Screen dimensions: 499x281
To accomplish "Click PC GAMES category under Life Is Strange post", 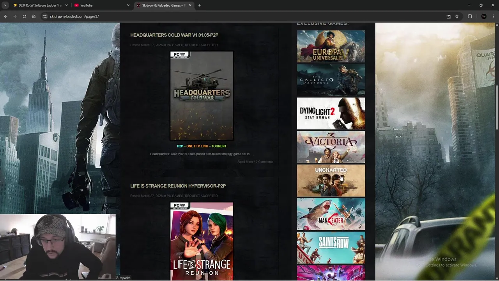I will click(x=175, y=196).
